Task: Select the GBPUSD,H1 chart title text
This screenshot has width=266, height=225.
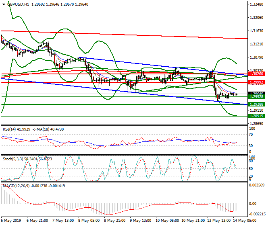Action: (x=18, y=4)
